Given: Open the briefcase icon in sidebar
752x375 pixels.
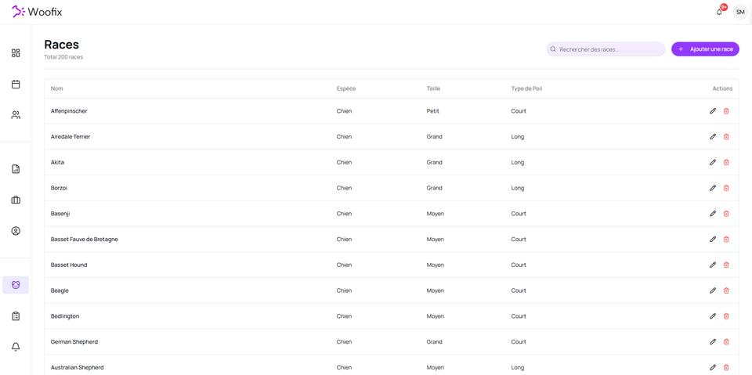Looking at the screenshot, I should (x=16, y=200).
